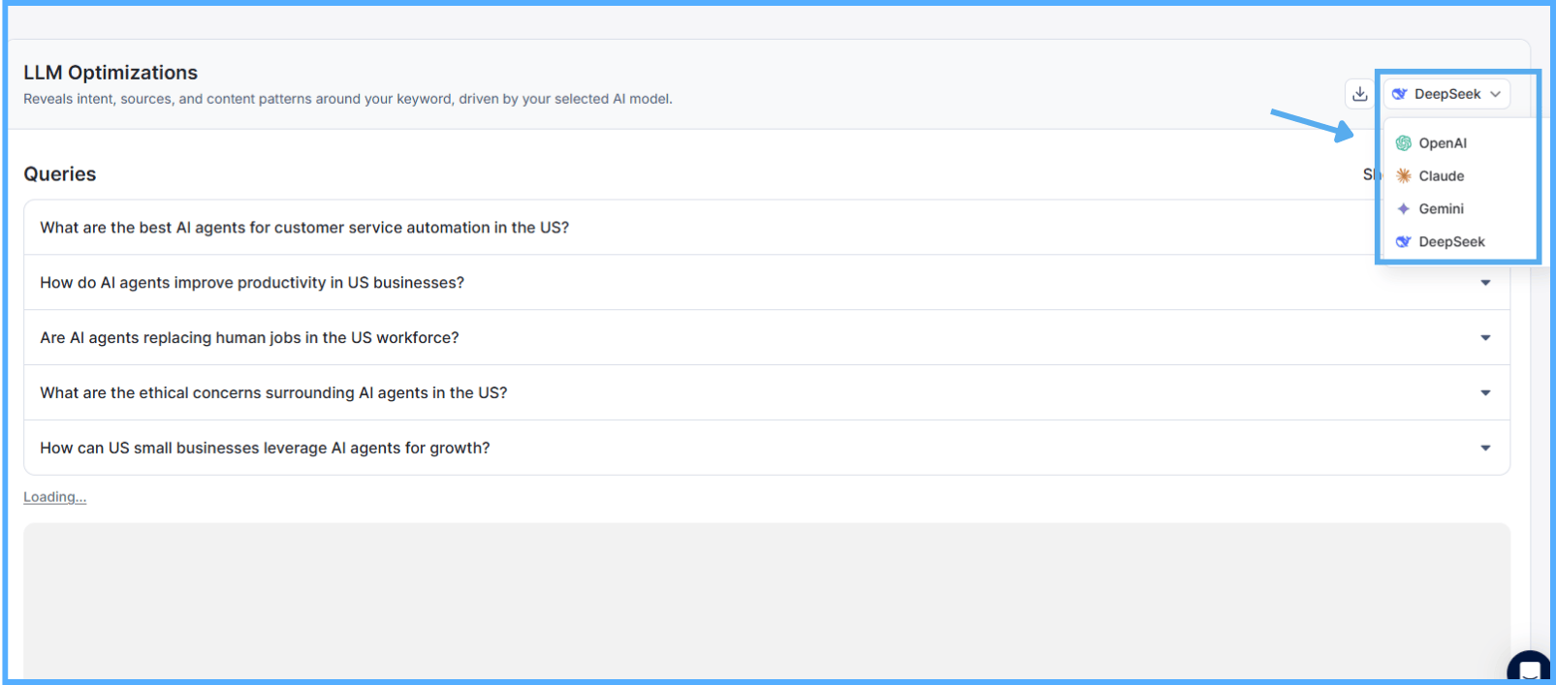Open the chat support widget

coord(1529,669)
